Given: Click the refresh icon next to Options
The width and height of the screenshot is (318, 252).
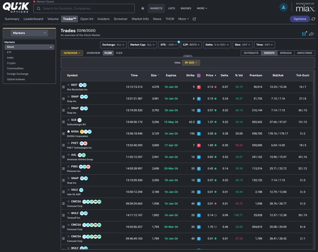Looking at the screenshot, I should click(313, 19).
